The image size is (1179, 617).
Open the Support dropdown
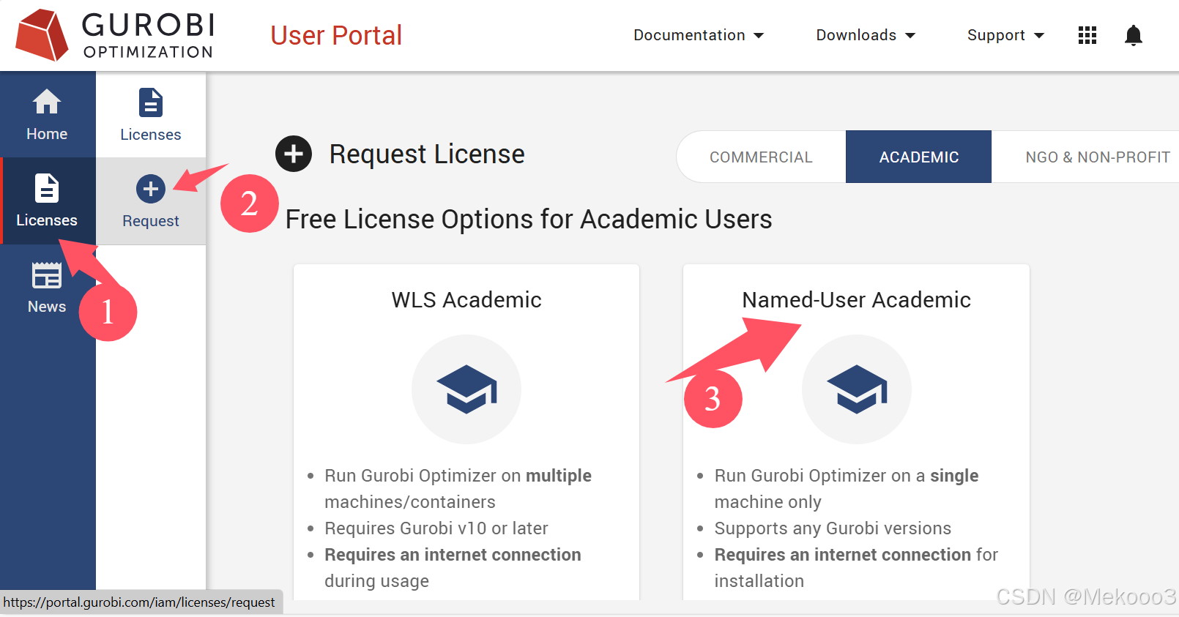1004,34
